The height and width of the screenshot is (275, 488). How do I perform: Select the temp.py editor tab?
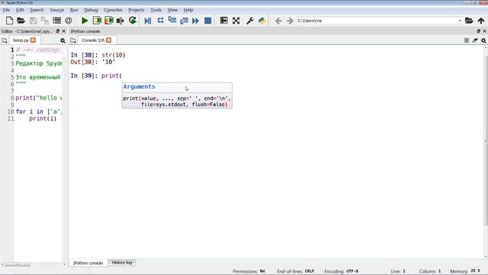coord(21,40)
